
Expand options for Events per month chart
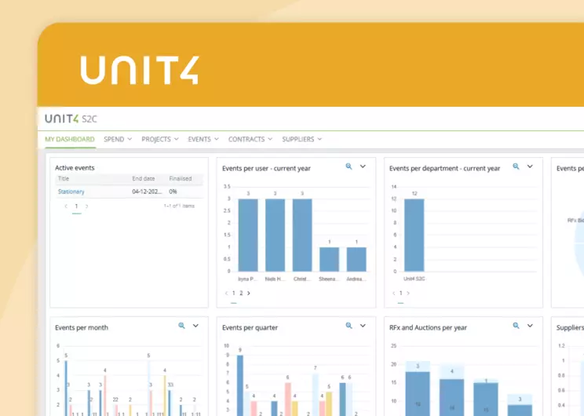[195, 326]
